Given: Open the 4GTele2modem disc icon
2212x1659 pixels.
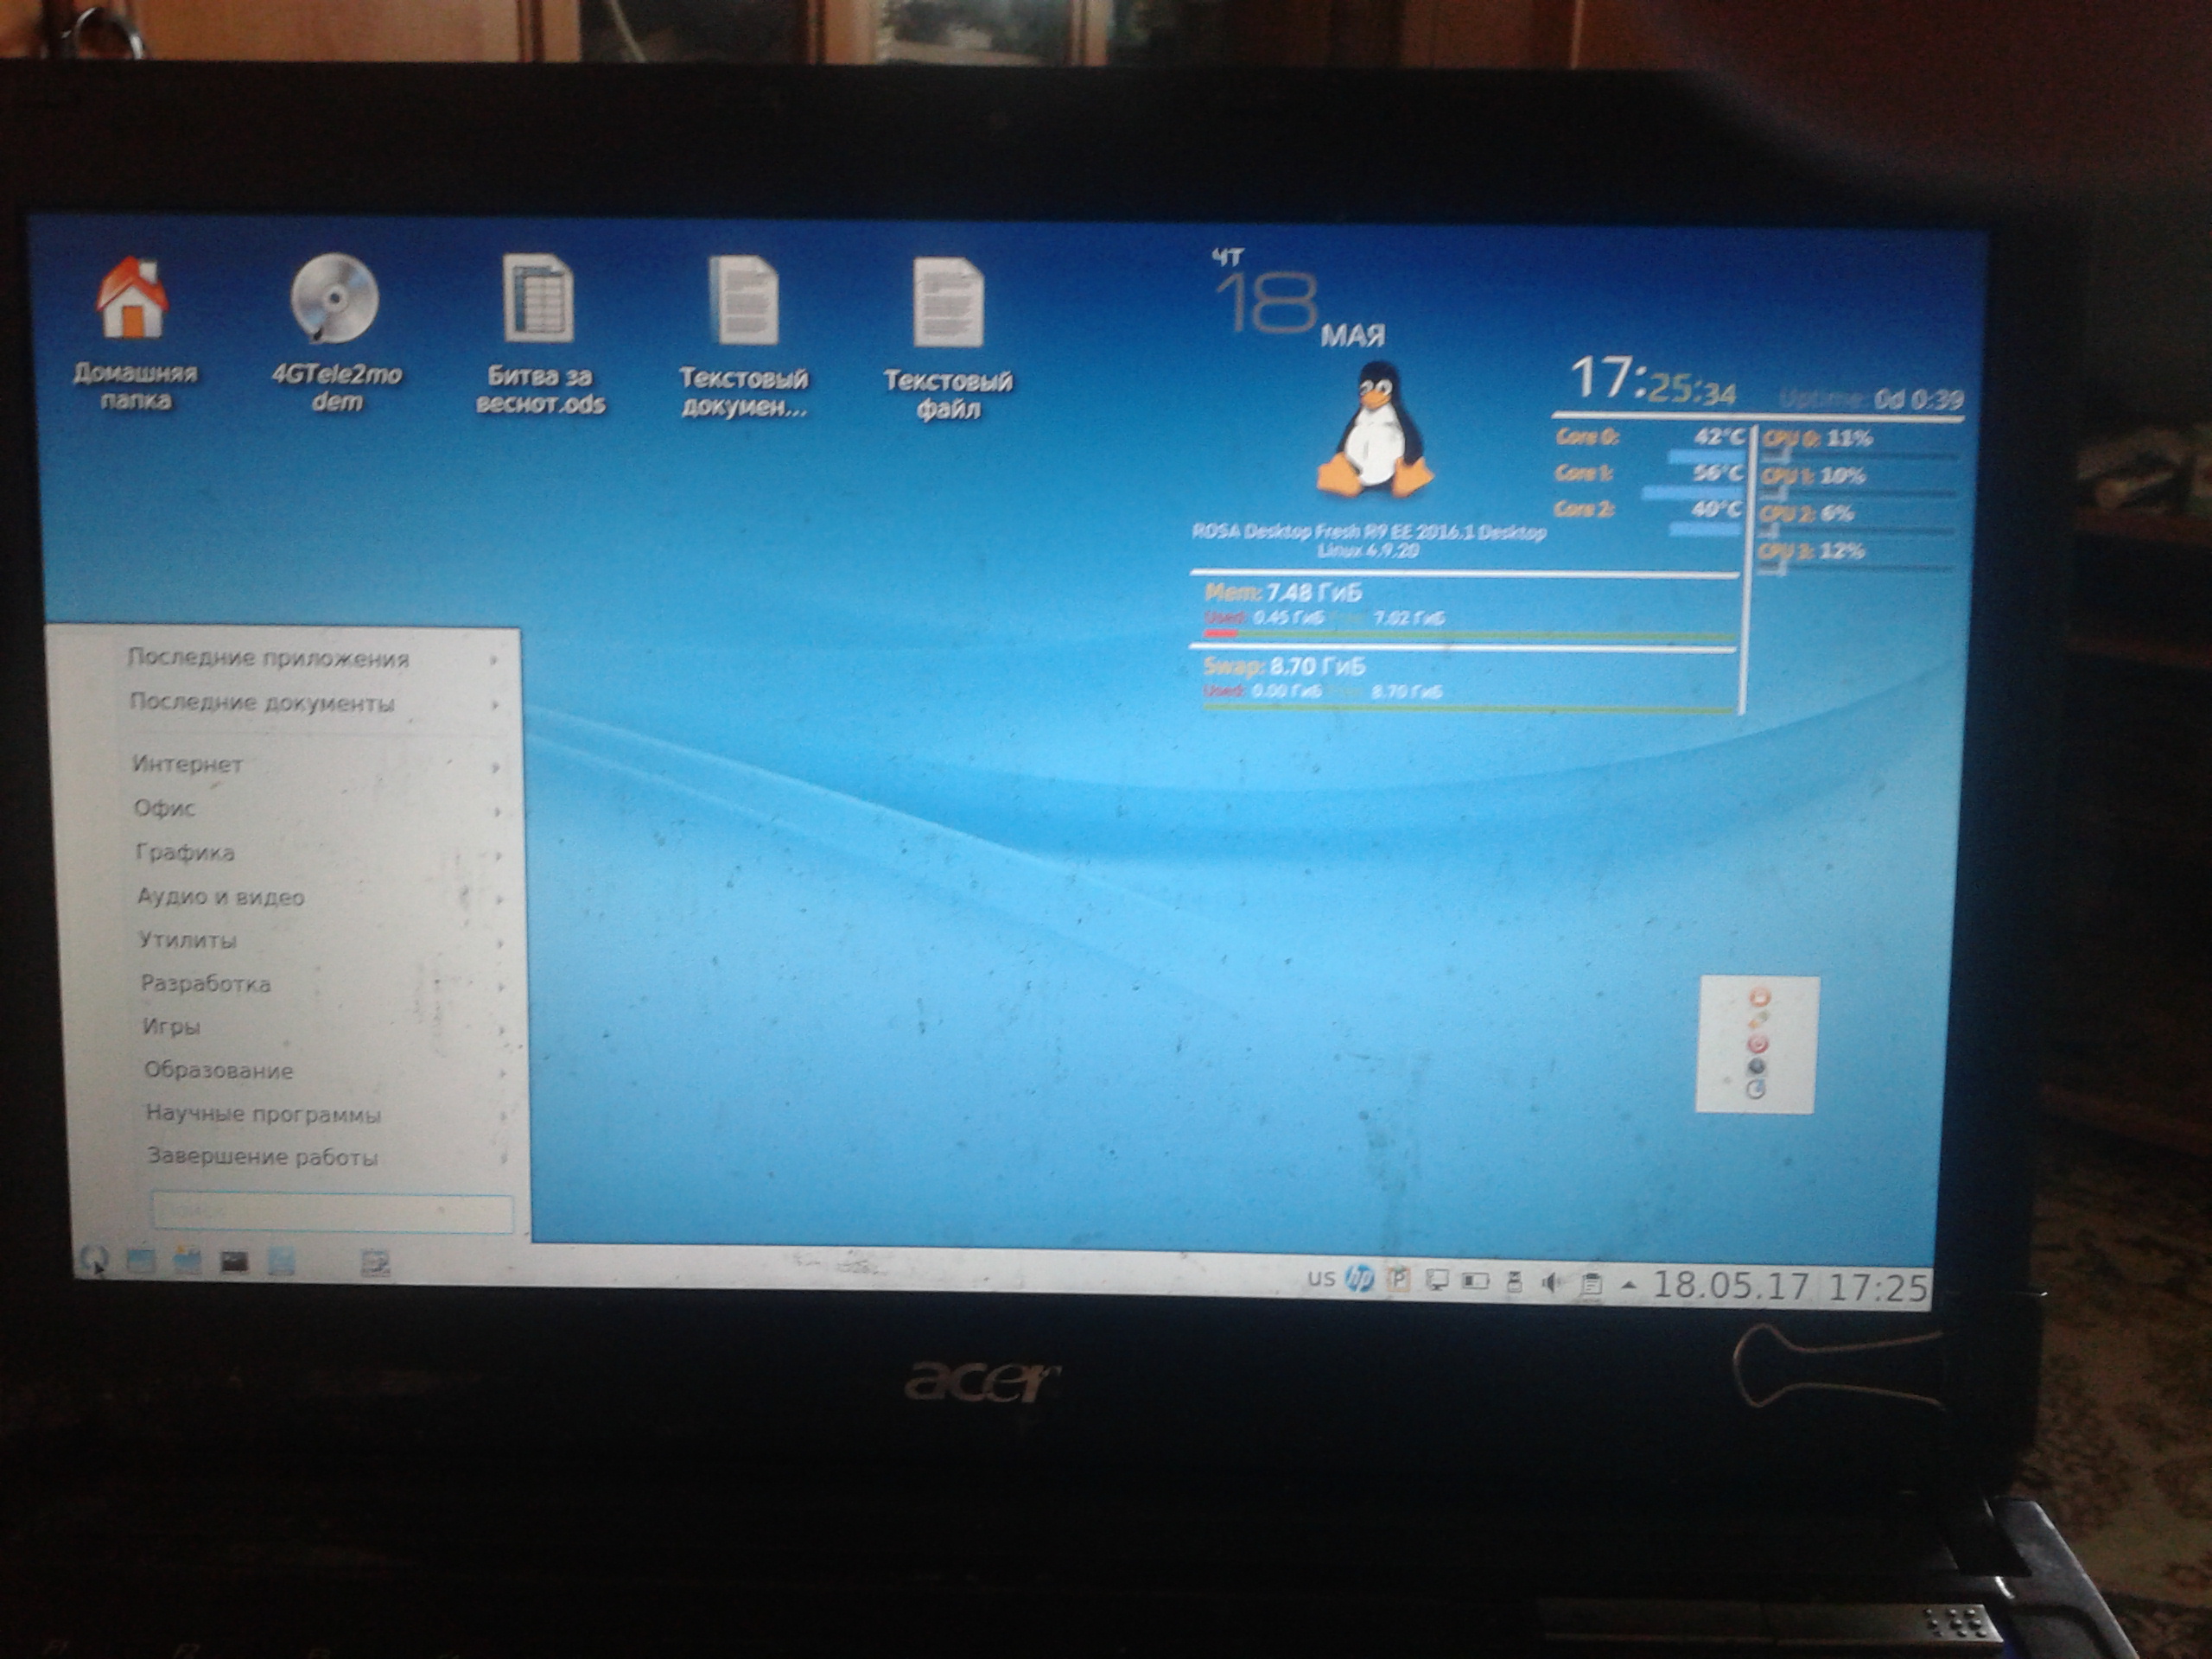Looking at the screenshot, I should click(x=335, y=299).
